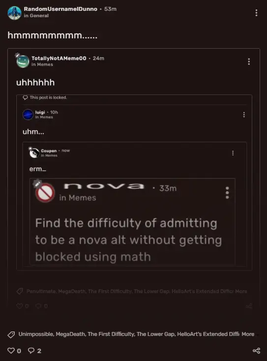This screenshot has width=267, height=361.
Task: Open the tag icon beside Unimpossible
Action: click(11, 334)
